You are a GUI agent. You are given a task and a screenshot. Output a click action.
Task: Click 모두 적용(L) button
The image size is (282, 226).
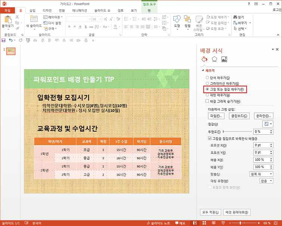210,212
